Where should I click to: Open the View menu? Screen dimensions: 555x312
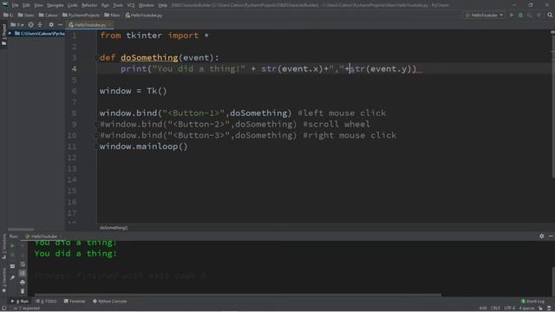38,5
